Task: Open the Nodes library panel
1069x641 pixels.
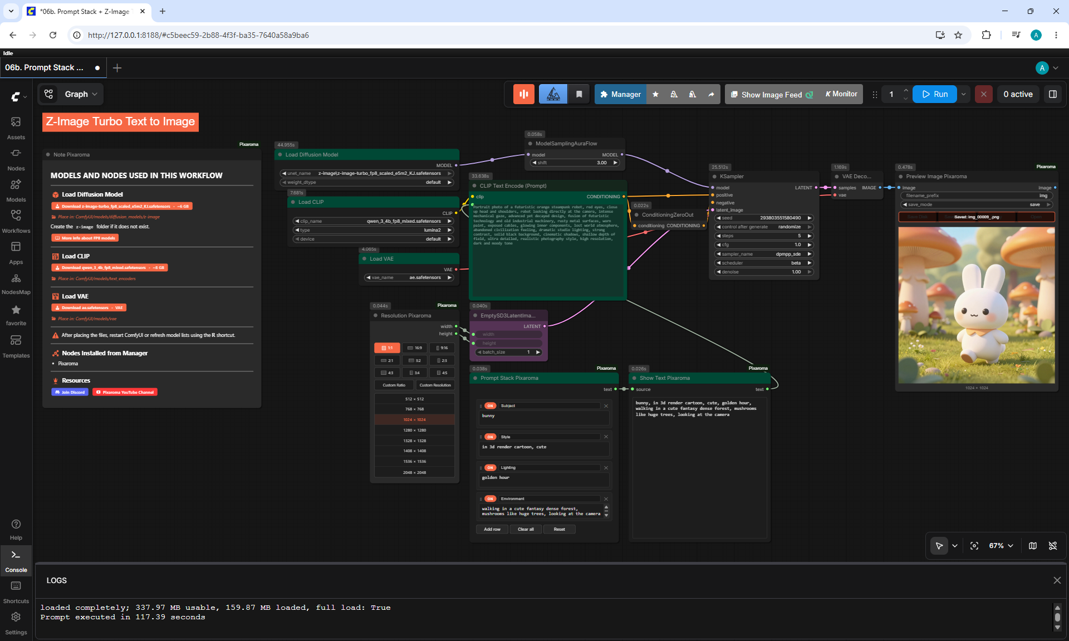Action: click(x=16, y=159)
